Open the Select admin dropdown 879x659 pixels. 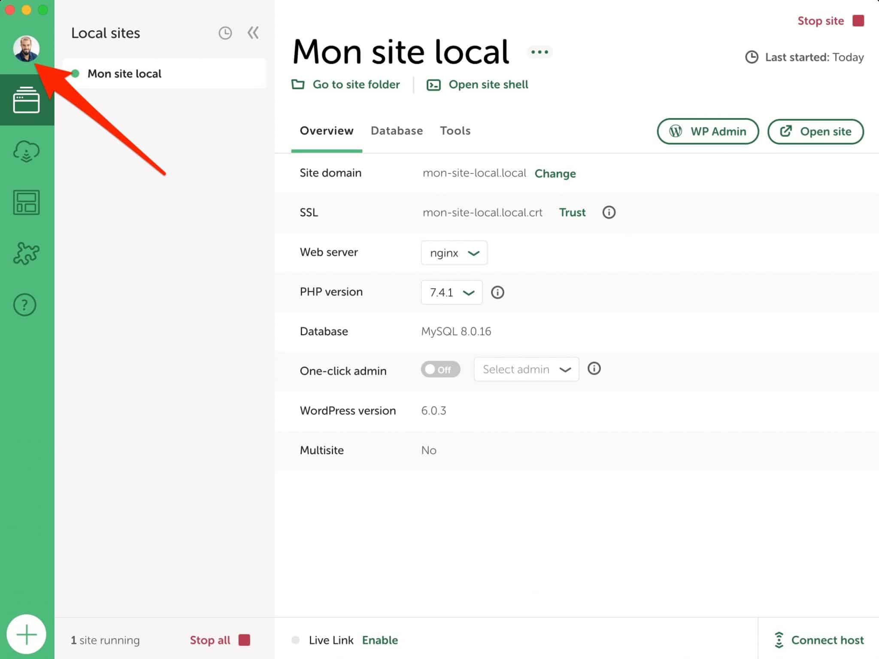526,369
